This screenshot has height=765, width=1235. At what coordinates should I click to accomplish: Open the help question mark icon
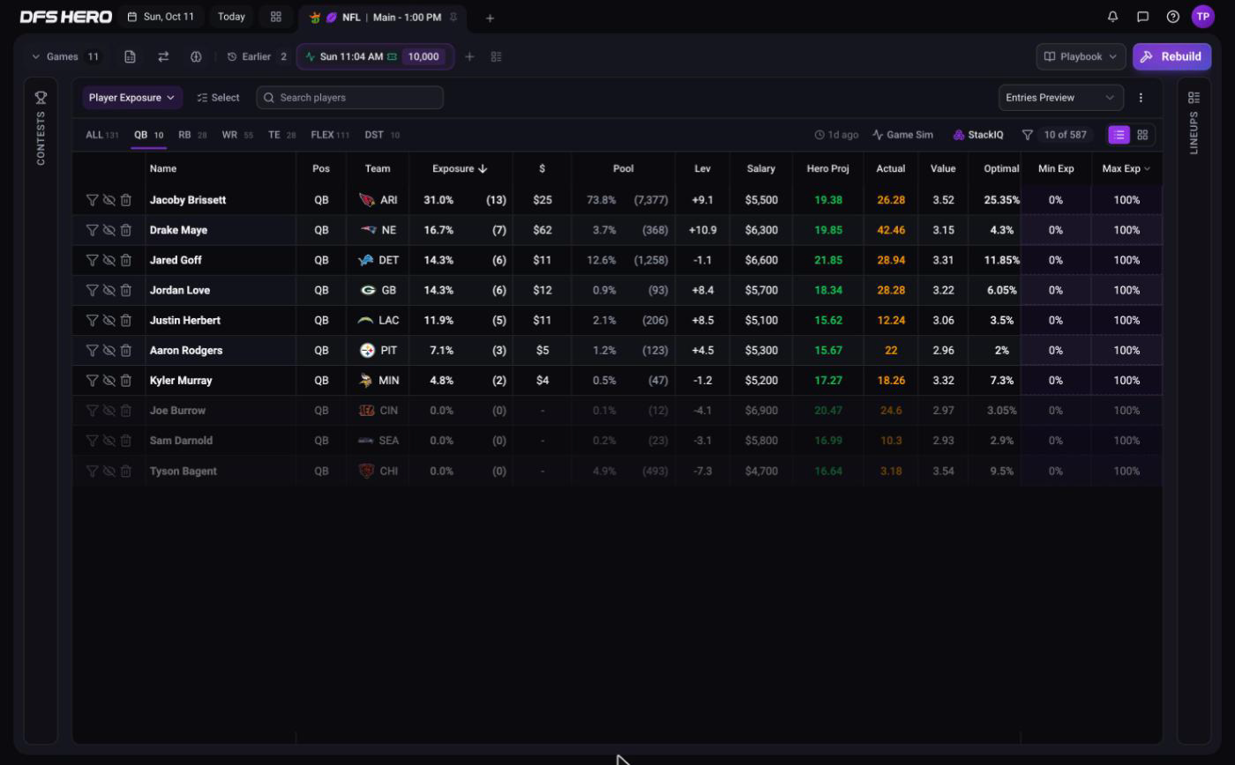(1172, 17)
